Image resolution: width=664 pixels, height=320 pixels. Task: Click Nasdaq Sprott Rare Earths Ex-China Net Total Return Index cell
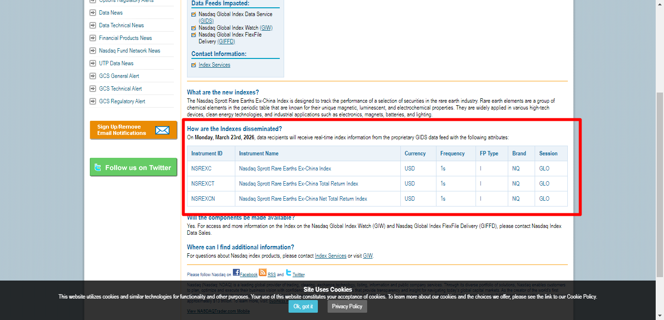(318, 199)
